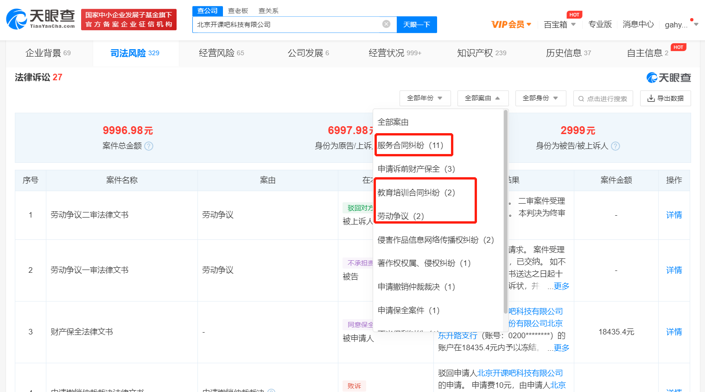Select 申请保全案件 (1) option
This screenshot has height=392, width=705.
point(408,310)
